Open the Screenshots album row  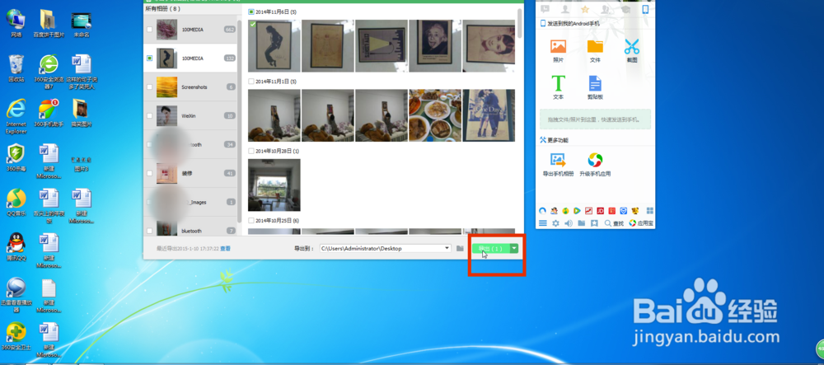190,87
